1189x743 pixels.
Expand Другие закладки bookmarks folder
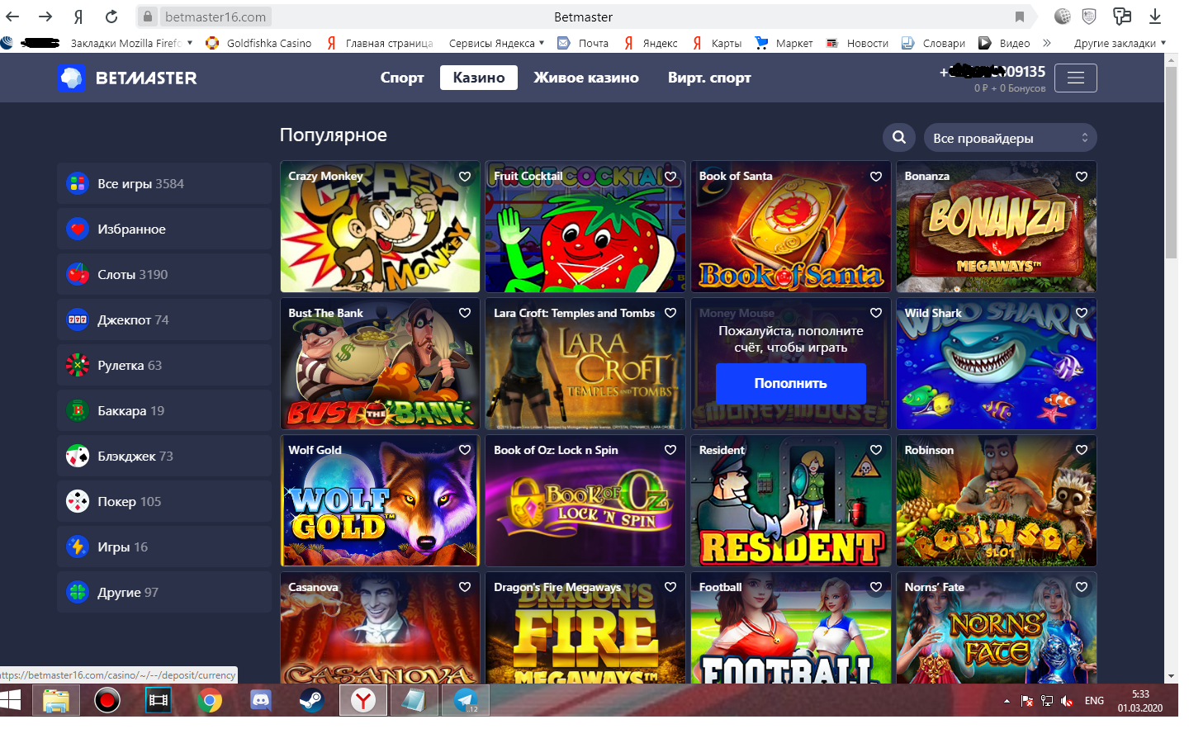pos(1120,43)
